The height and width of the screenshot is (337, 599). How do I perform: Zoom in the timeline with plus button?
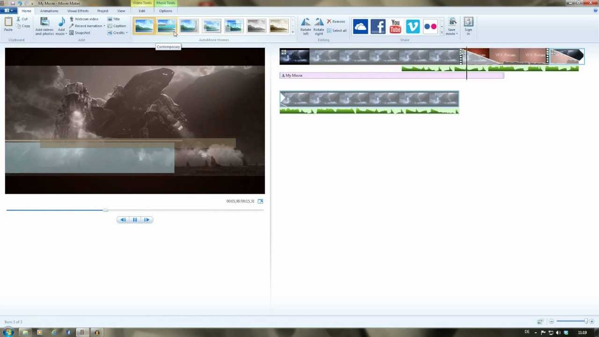pyautogui.click(x=592, y=322)
